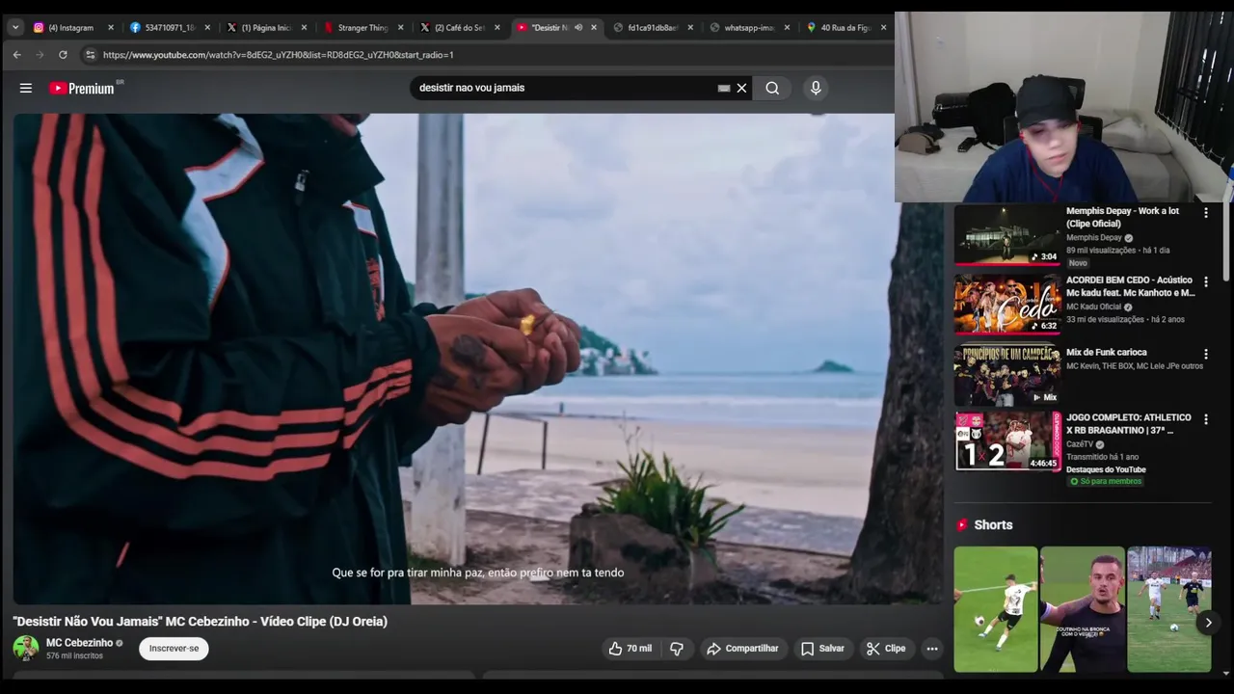
Task: Open 'JOGO COMPLETO: ATHLETICO' thumbnail
Action: coord(1007,441)
